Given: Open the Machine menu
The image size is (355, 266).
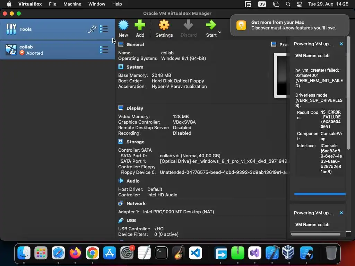Looking at the screenshot, I should point(72,4).
